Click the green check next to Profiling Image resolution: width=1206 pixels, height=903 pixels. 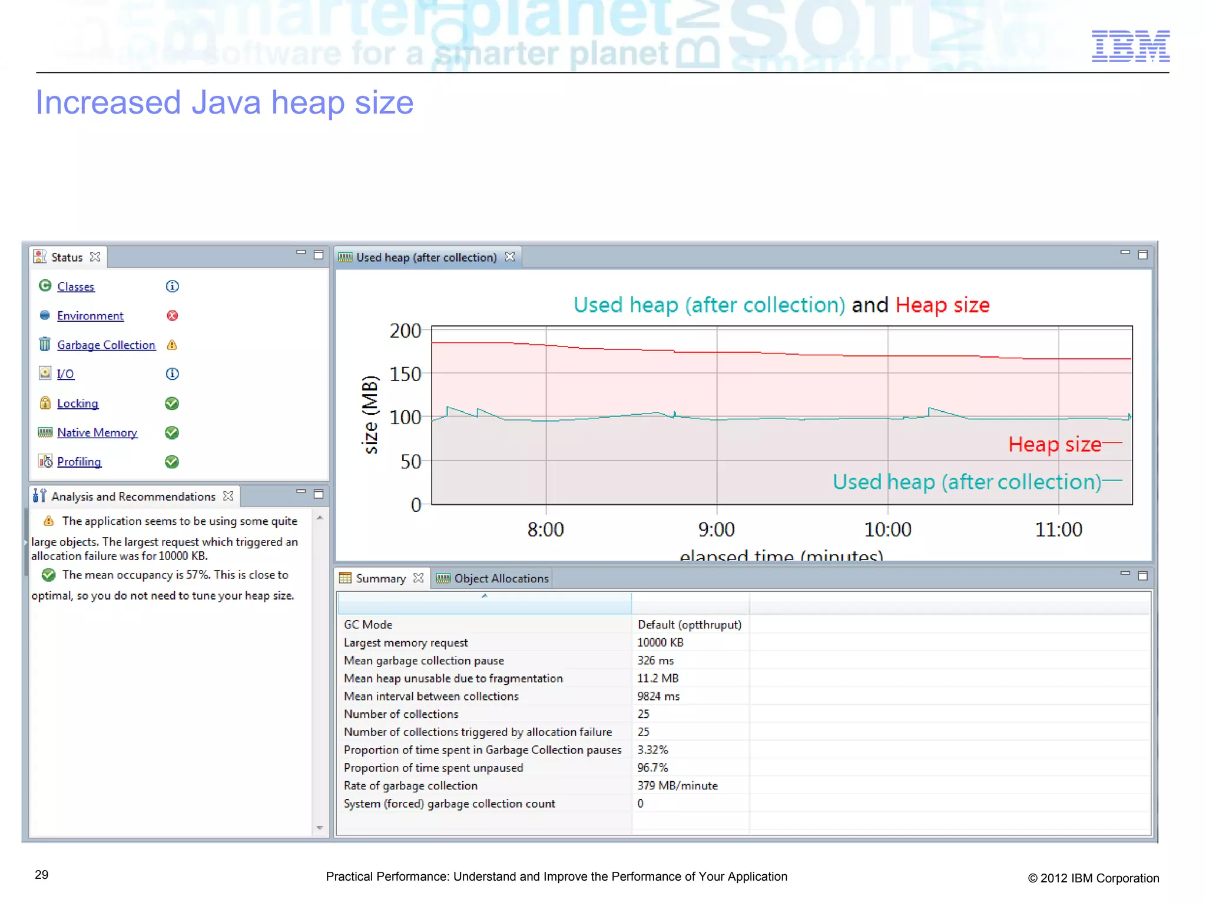point(172,462)
